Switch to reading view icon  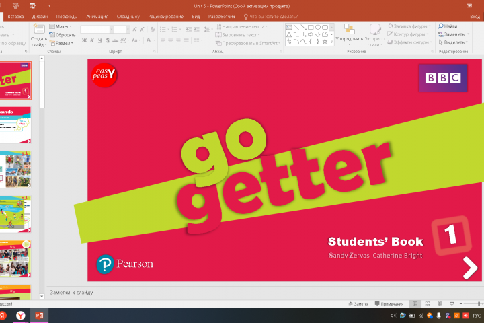click(x=440, y=304)
